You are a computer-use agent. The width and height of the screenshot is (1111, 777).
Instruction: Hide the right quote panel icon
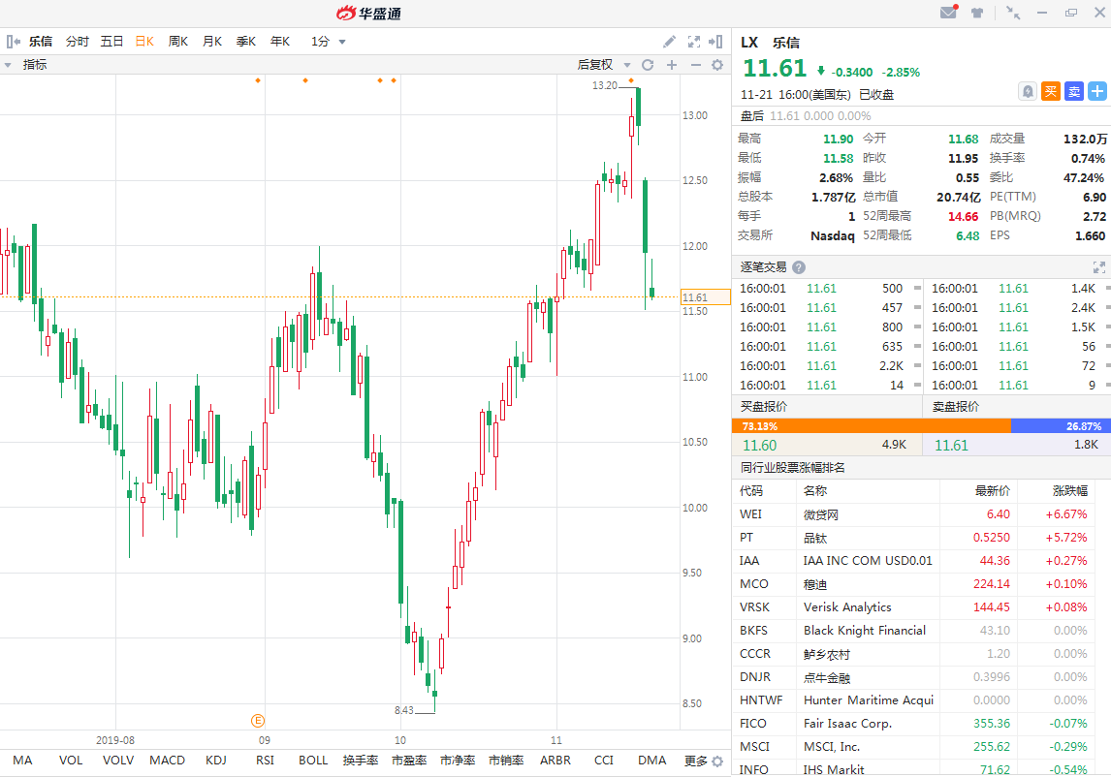(x=715, y=42)
